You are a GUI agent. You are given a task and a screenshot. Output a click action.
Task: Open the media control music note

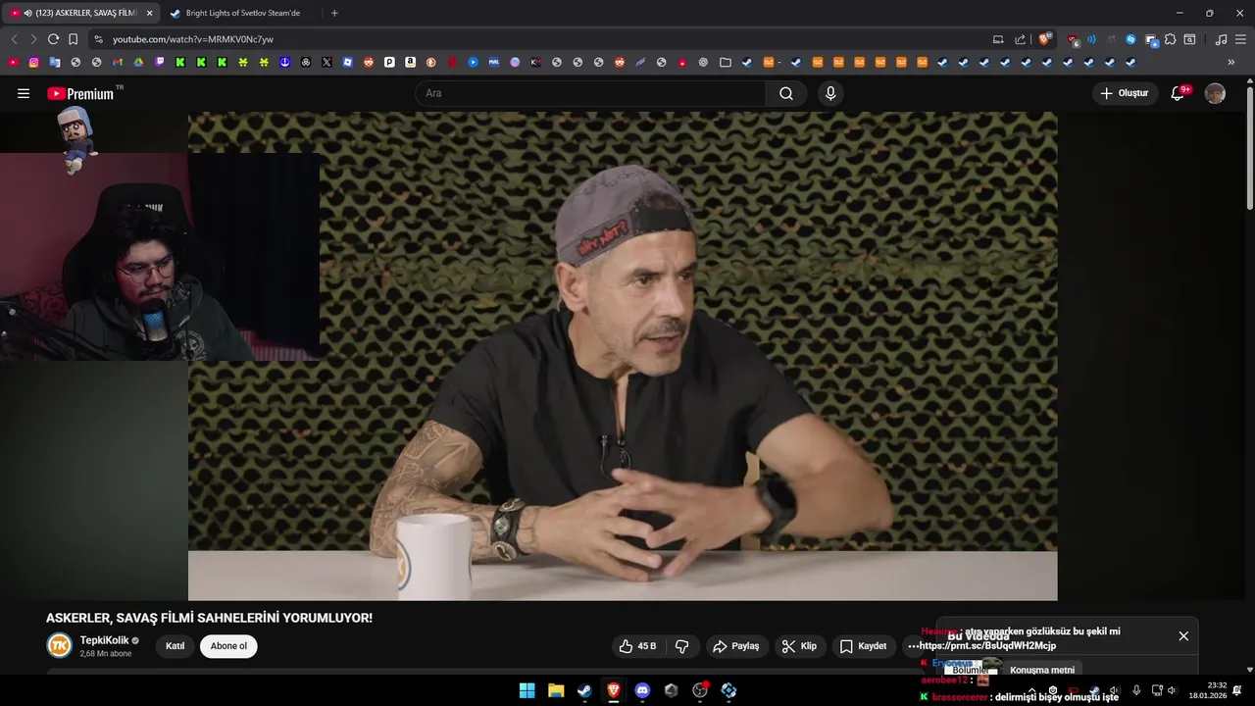click(x=1221, y=39)
